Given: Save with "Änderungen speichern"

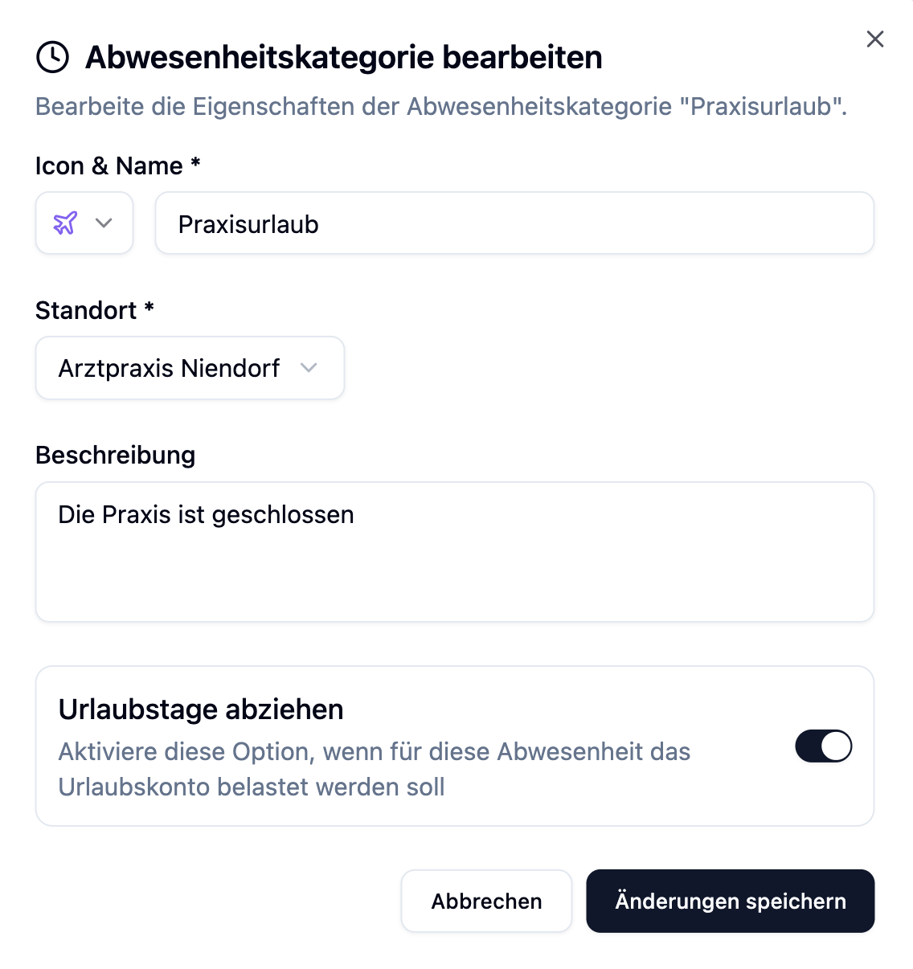Looking at the screenshot, I should (x=730, y=901).
